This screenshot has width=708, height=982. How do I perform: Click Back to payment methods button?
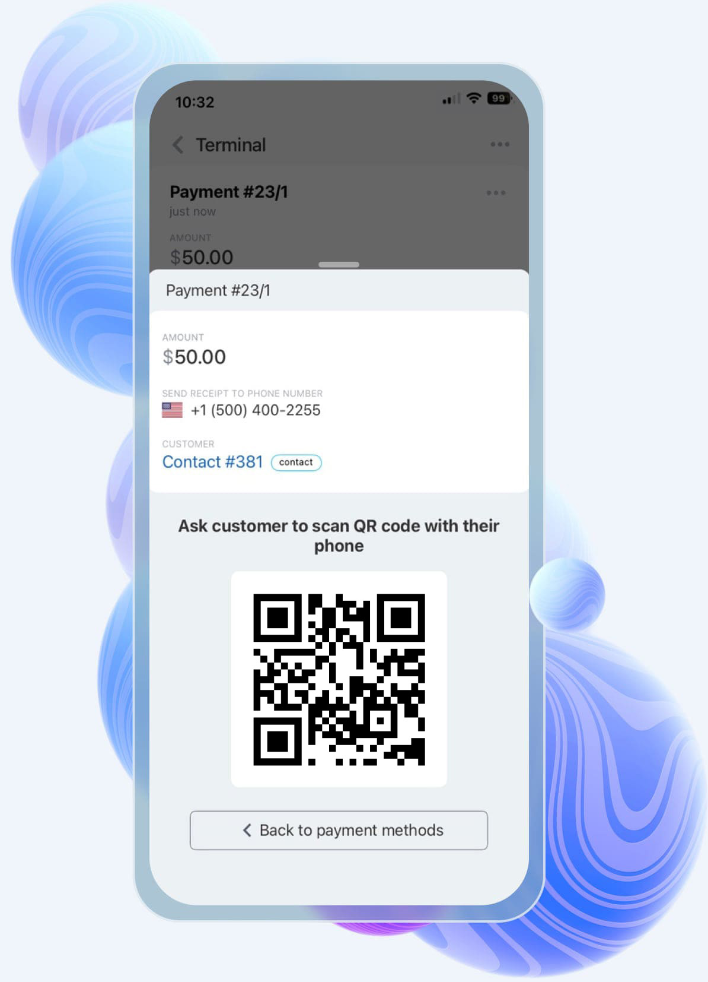click(339, 830)
